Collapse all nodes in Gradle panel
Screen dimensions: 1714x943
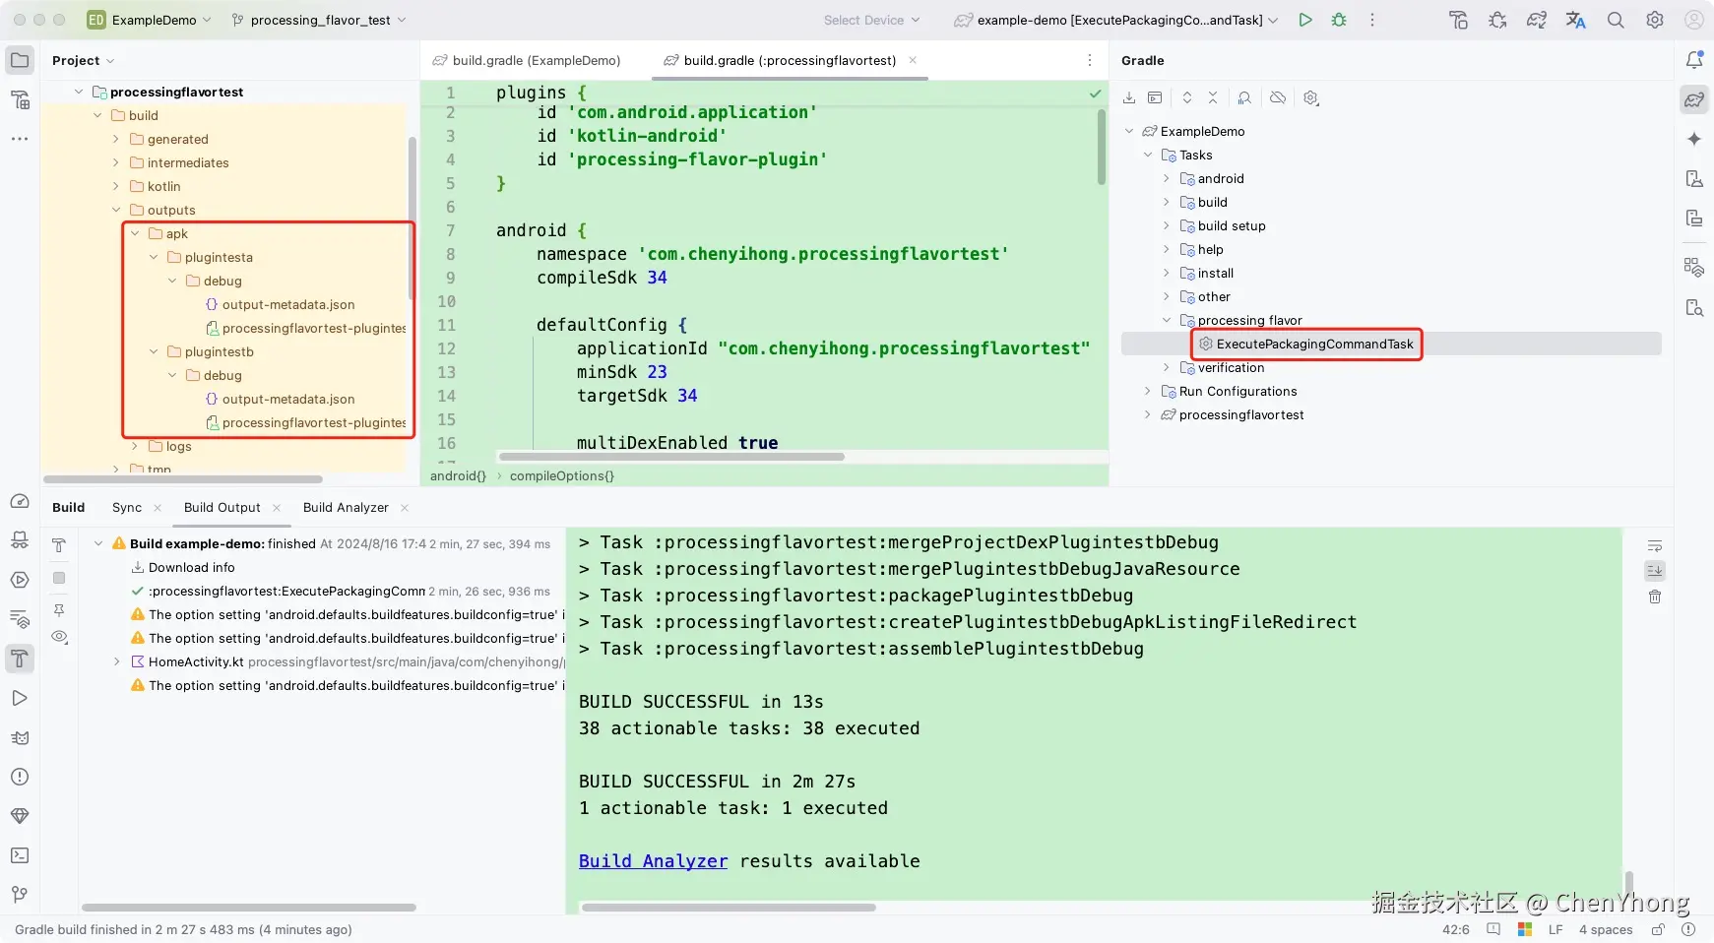tap(1213, 97)
